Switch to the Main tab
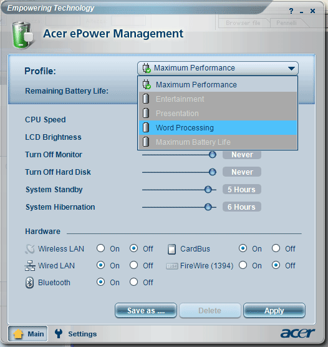The height and width of the screenshot is (347, 328). pyautogui.click(x=28, y=334)
